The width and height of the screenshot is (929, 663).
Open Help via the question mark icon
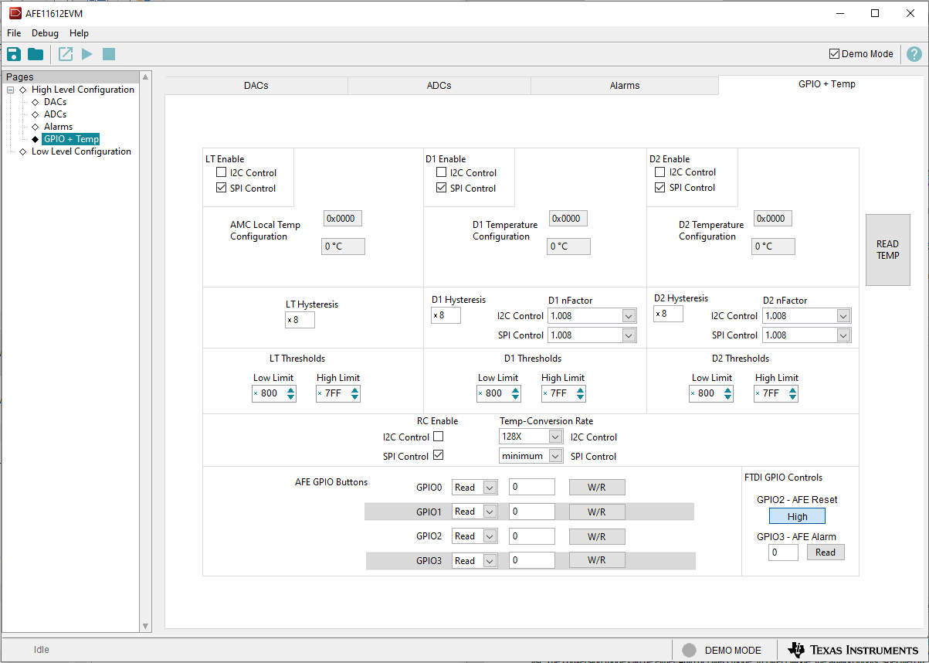click(914, 53)
